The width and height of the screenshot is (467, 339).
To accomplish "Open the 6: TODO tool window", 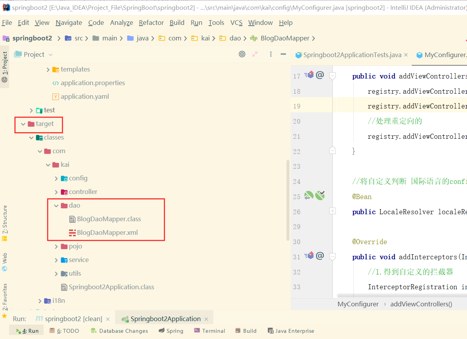I will pyautogui.click(x=64, y=331).
